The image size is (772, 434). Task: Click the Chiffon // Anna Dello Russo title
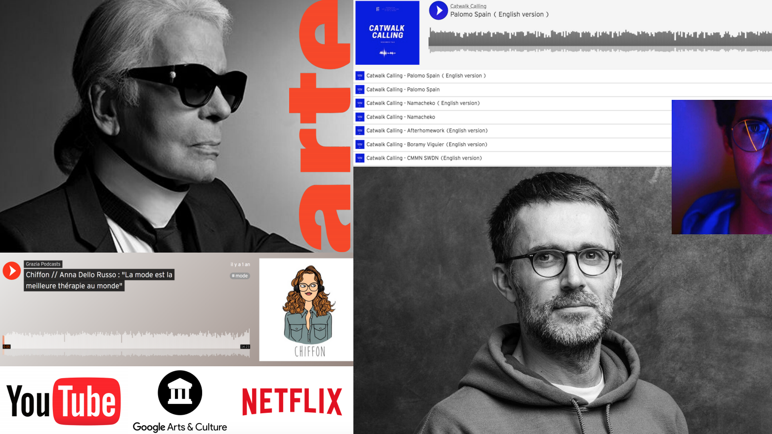(99, 280)
